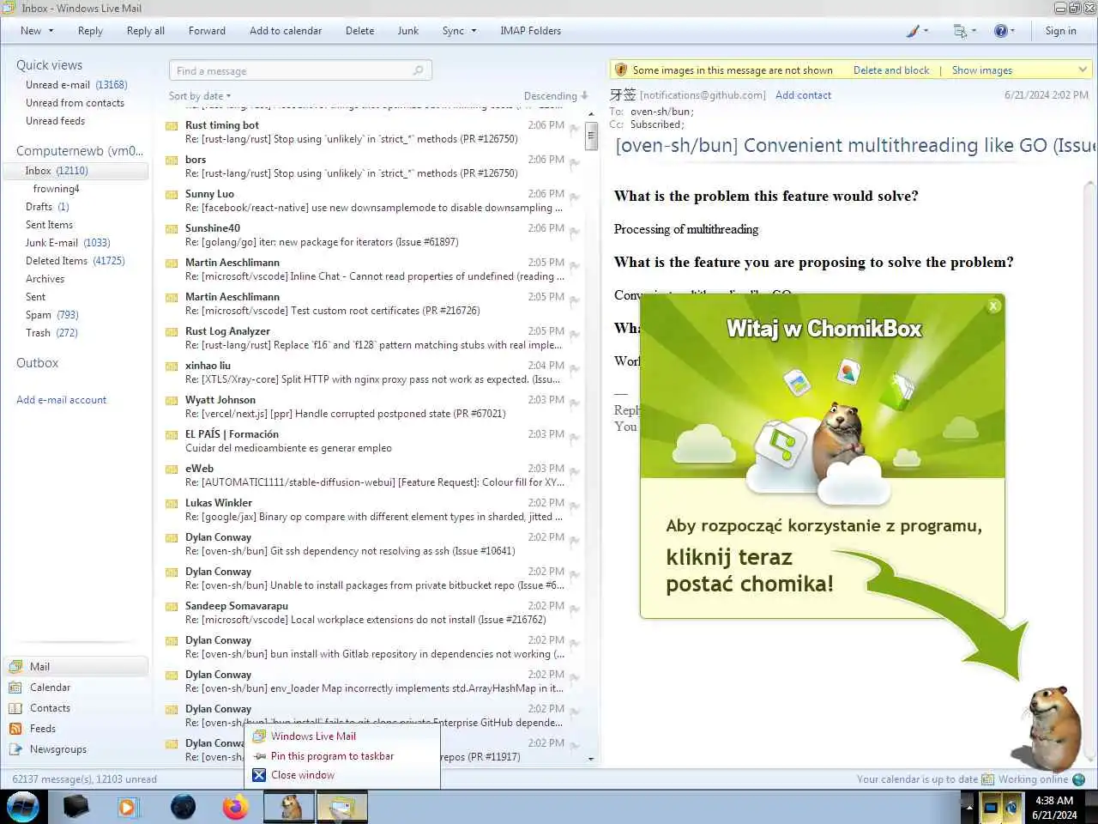Click message list scroll down arrow
Screen dimensions: 1098x824
click(590, 759)
